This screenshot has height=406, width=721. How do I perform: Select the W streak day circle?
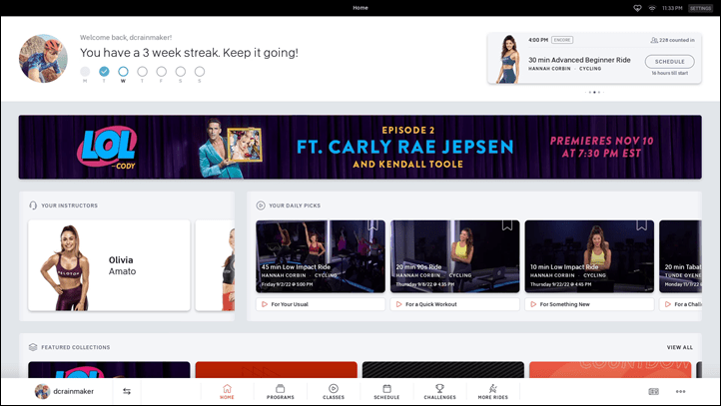(x=123, y=71)
